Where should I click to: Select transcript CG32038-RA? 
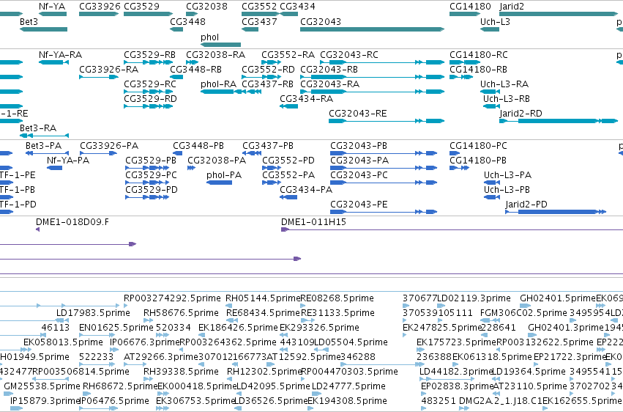coord(216,54)
